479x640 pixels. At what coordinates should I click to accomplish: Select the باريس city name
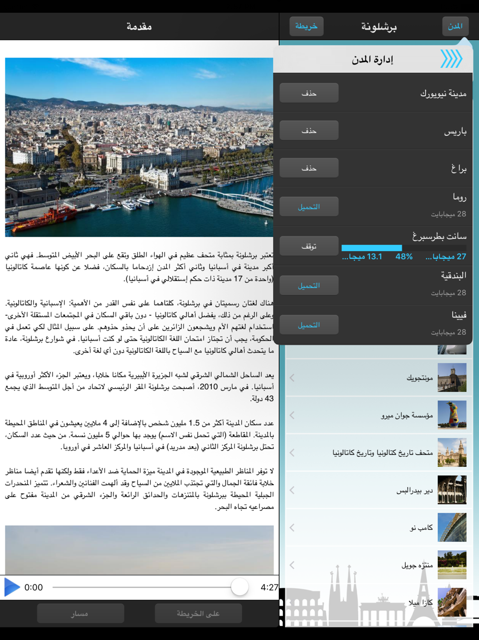tap(455, 131)
